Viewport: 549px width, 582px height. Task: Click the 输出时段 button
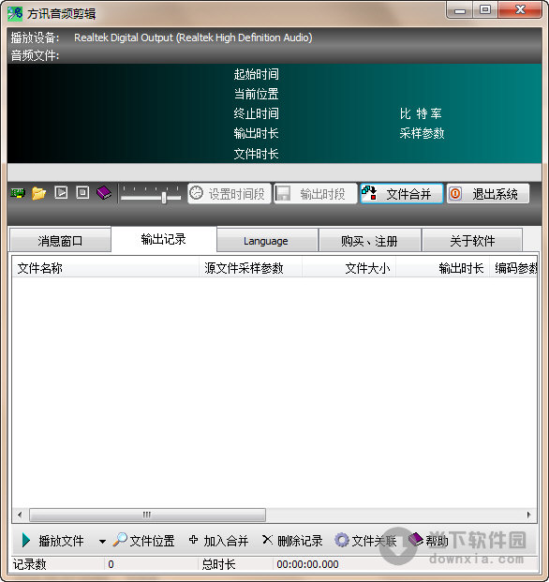[316, 193]
